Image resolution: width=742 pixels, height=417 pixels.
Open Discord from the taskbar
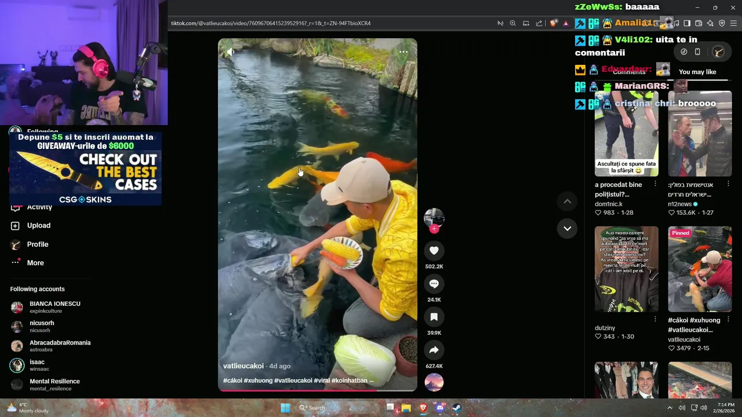click(440, 408)
